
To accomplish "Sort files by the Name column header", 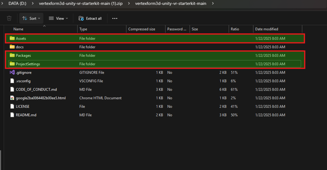I will pyautogui.click(x=19, y=29).
